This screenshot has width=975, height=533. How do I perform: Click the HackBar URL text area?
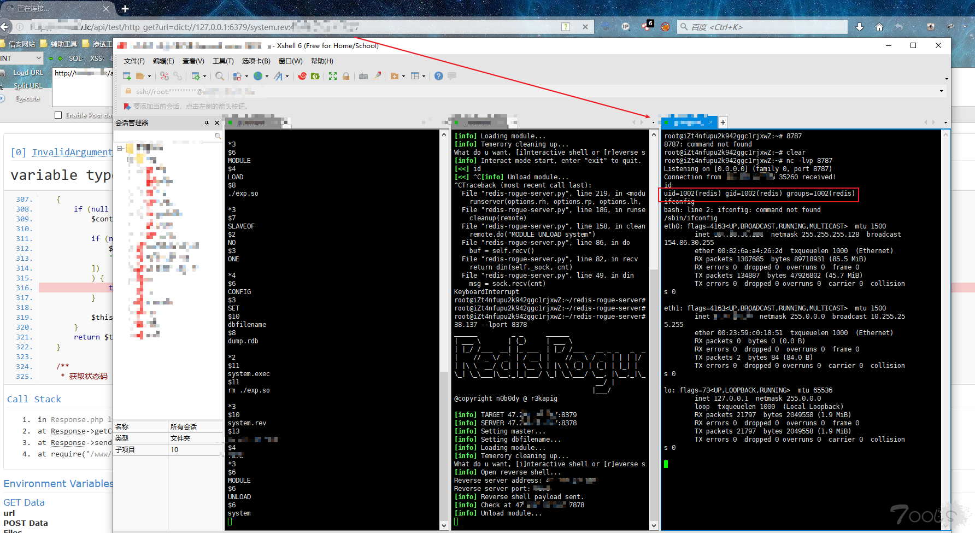point(84,86)
